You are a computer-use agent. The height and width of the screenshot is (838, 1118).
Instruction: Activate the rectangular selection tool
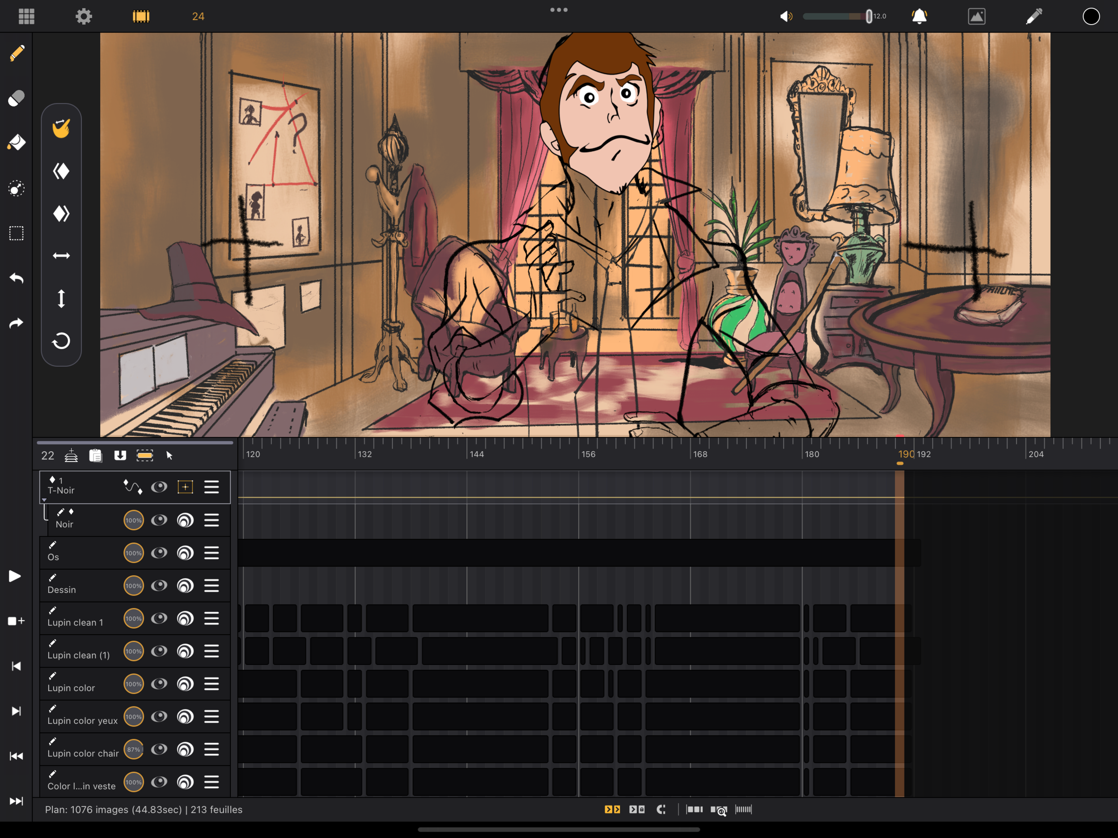coord(17,233)
